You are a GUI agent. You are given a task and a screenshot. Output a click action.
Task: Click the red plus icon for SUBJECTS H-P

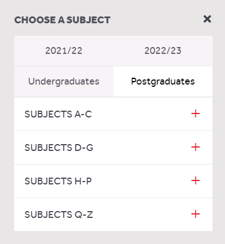point(196,180)
